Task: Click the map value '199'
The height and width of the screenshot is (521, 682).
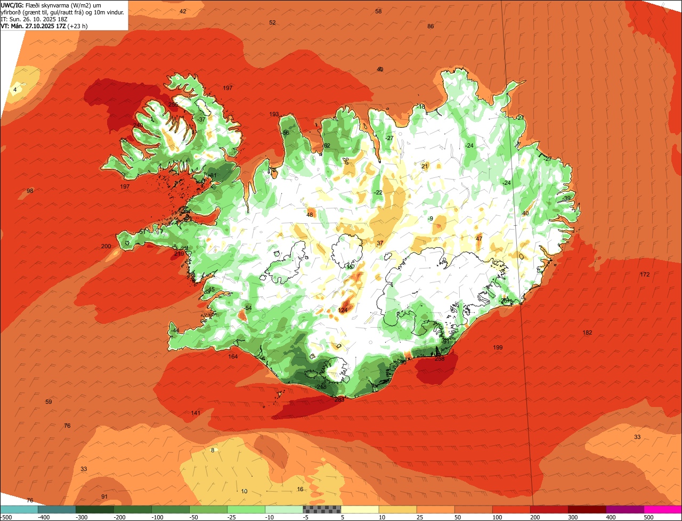Action: [x=498, y=347]
